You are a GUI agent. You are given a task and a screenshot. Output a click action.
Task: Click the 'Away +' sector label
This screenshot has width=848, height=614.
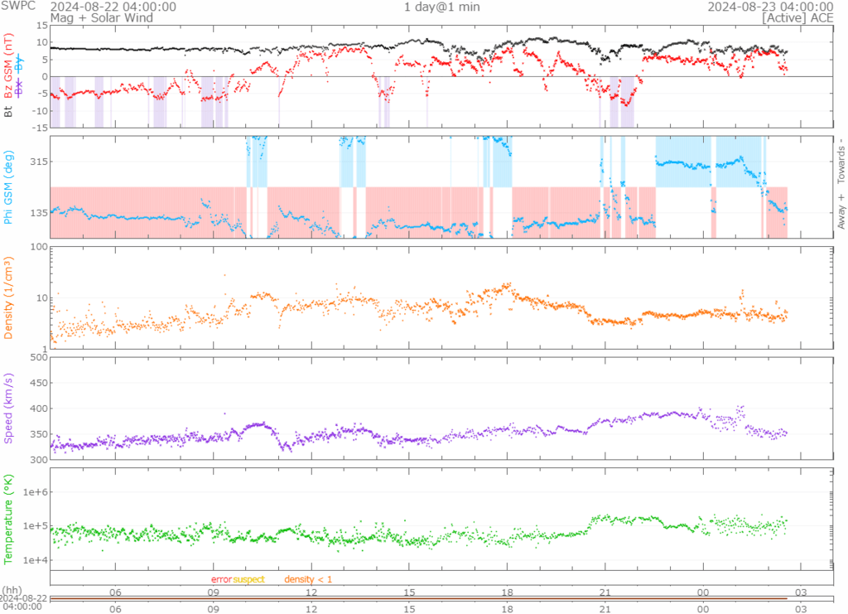841,211
